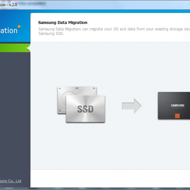Click the gray migration arrow icon
This screenshot has width=190, height=190.
click(132, 106)
